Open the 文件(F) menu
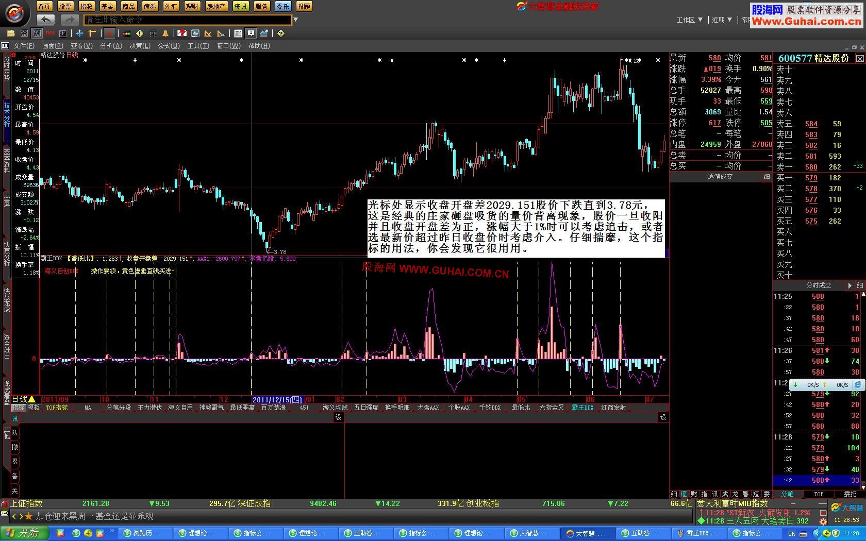The width and height of the screenshot is (866, 541). (24, 46)
